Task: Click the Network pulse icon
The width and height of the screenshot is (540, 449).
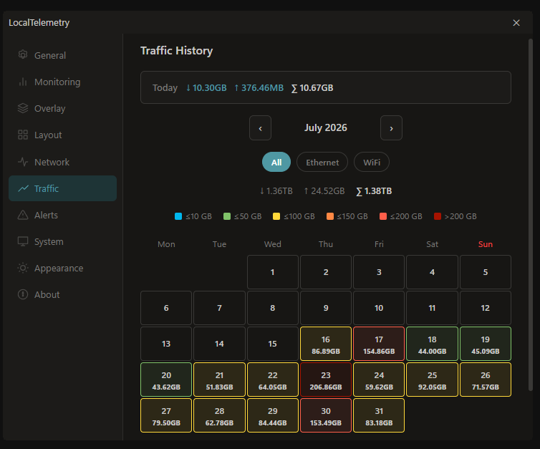Action: coord(23,162)
